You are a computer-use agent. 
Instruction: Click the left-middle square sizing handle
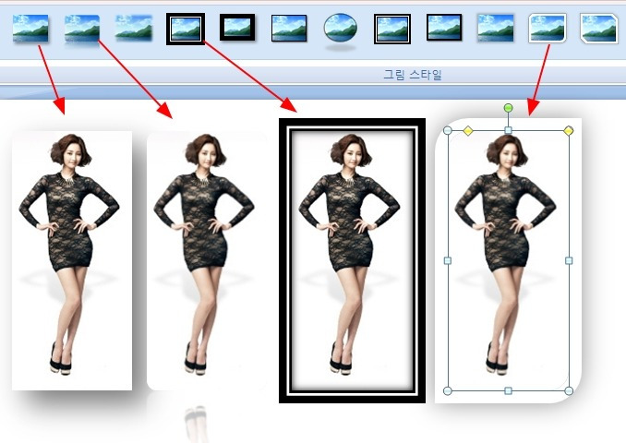click(448, 260)
